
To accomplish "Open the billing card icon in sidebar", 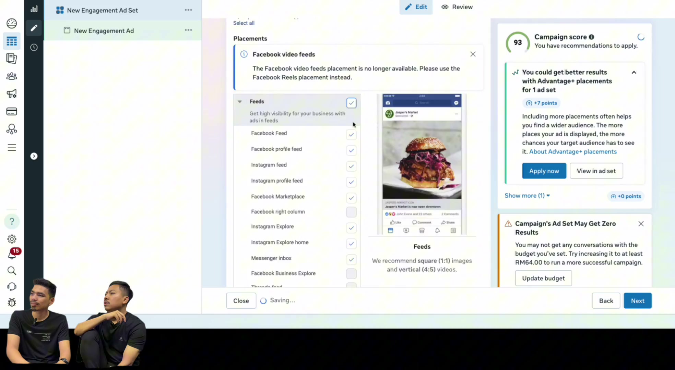I will [x=12, y=111].
